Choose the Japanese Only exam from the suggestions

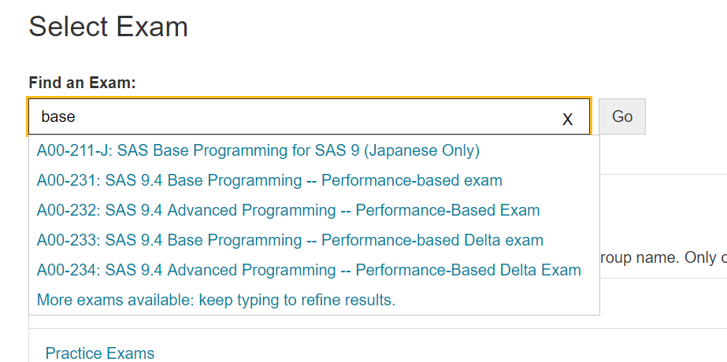point(258,150)
